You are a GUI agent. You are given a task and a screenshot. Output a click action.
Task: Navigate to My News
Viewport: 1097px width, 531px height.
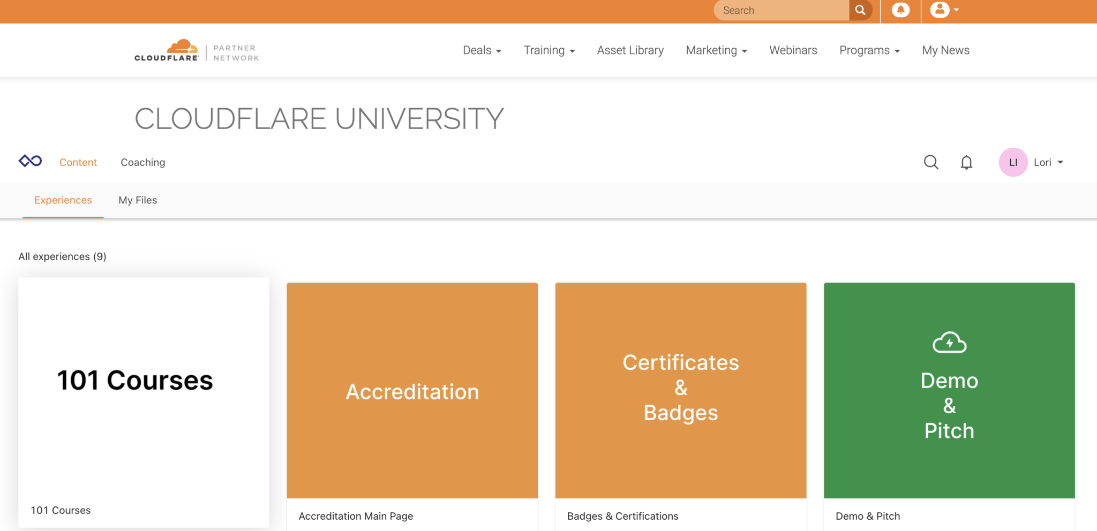point(945,50)
